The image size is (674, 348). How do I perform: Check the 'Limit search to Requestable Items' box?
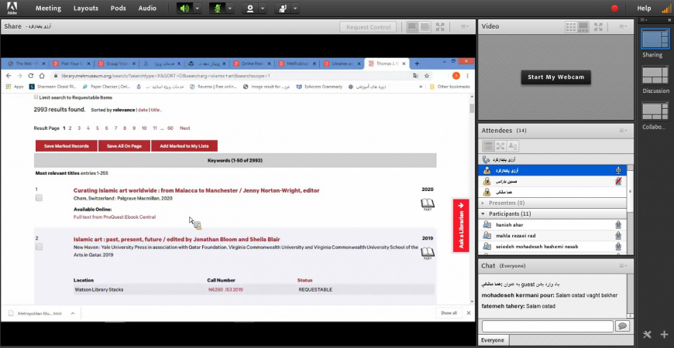(x=36, y=97)
